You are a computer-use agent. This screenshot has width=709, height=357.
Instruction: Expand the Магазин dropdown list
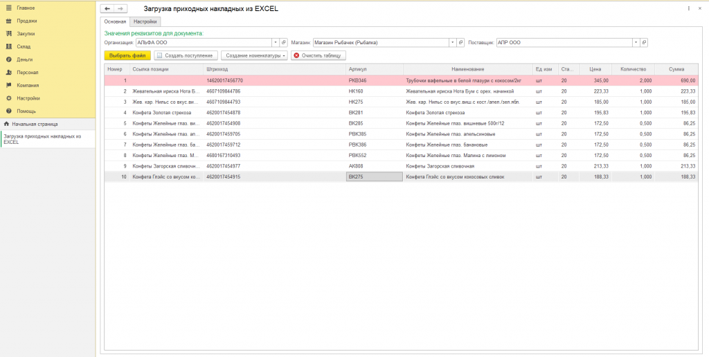[453, 42]
